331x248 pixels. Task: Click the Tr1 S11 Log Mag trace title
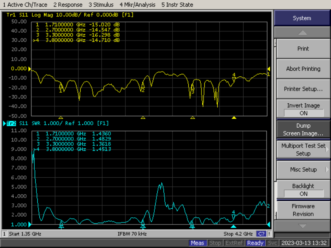click(x=70, y=15)
